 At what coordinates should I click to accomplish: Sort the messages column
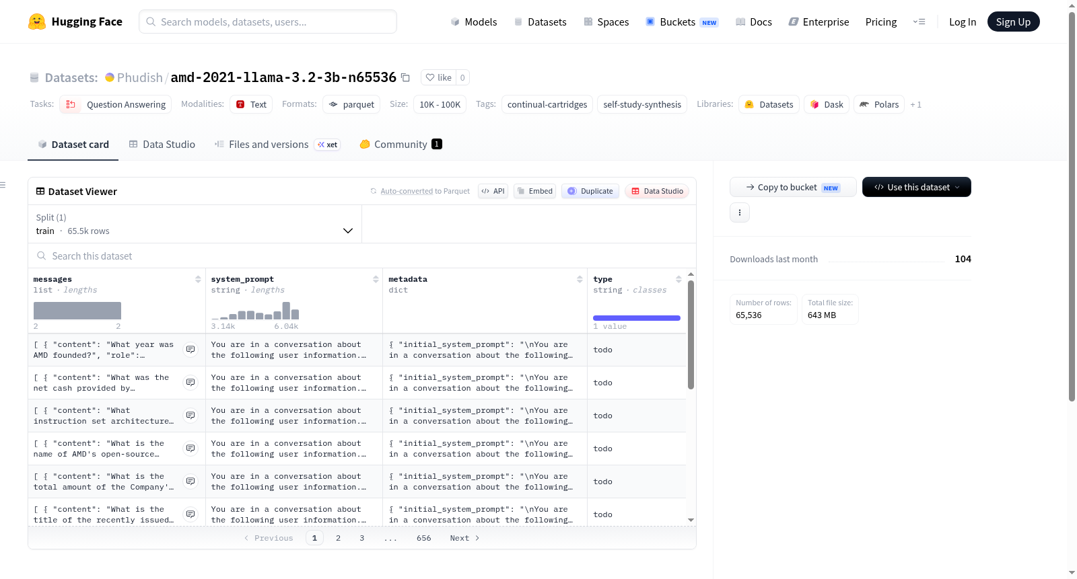(198, 279)
